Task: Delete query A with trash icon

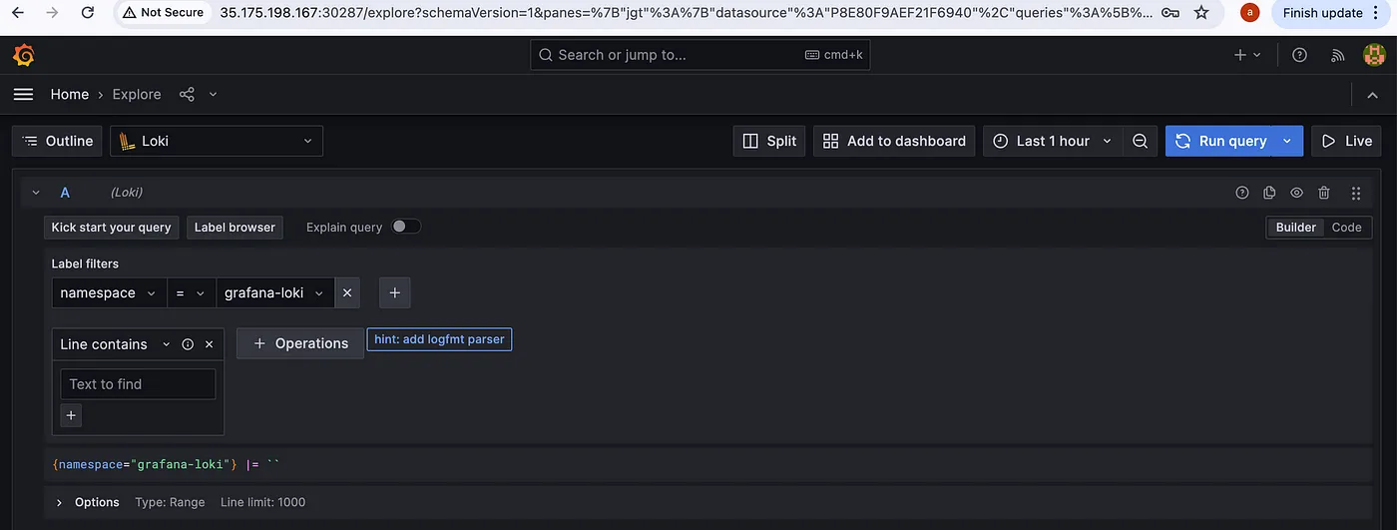Action: pyautogui.click(x=1323, y=193)
